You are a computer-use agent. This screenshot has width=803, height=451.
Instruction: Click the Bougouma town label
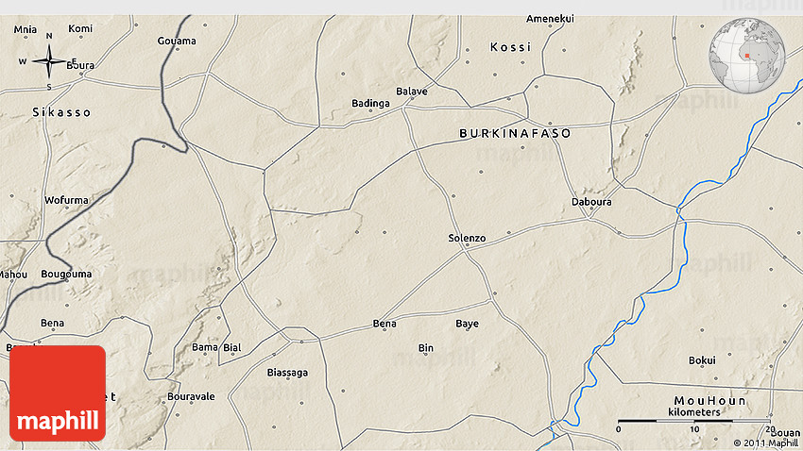coord(67,275)
